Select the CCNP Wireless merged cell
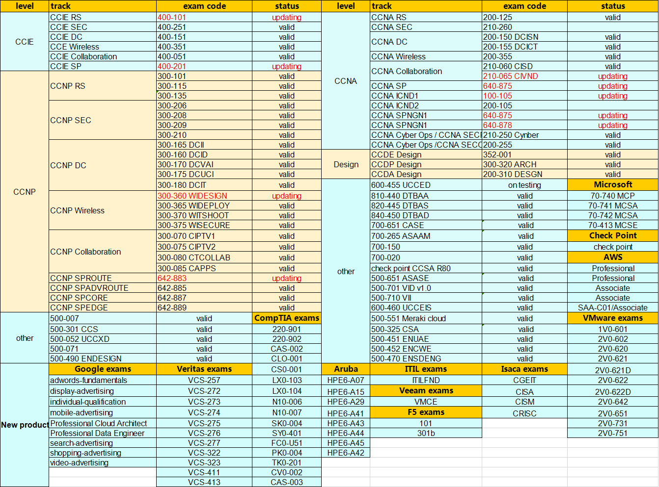This screenshot has width=659, height=487. point(102,210)
